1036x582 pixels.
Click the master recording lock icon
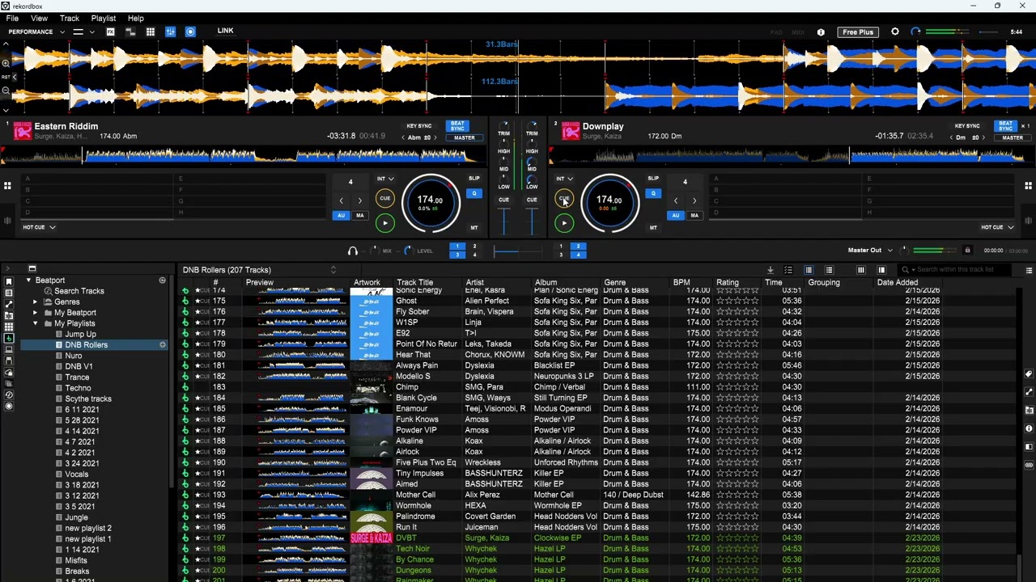pyautogui.click(x=967, y=251)
